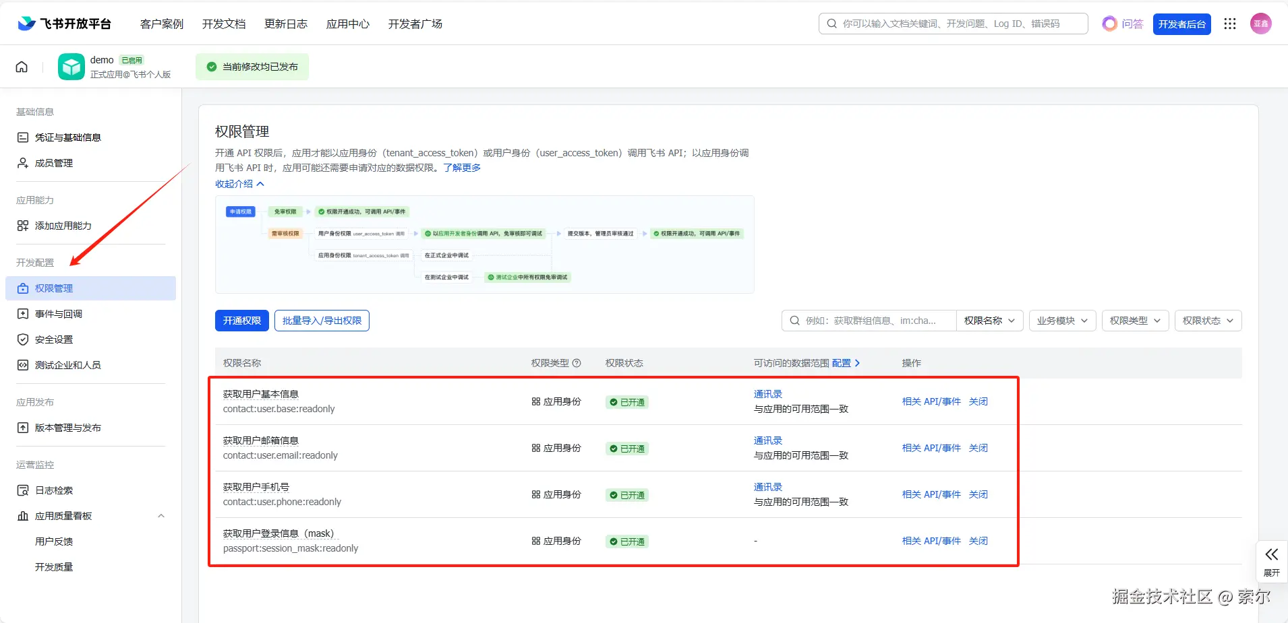1288x623 pixels.
Task: Go to home via the house icon
Action: (22, 67)
